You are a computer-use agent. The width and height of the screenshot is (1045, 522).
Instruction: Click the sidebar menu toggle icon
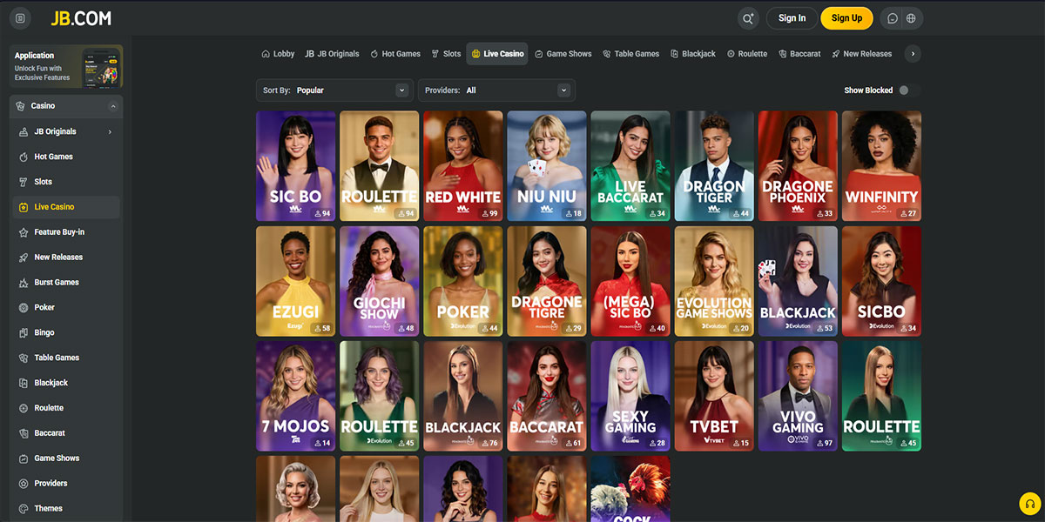(x=20, y=18)
